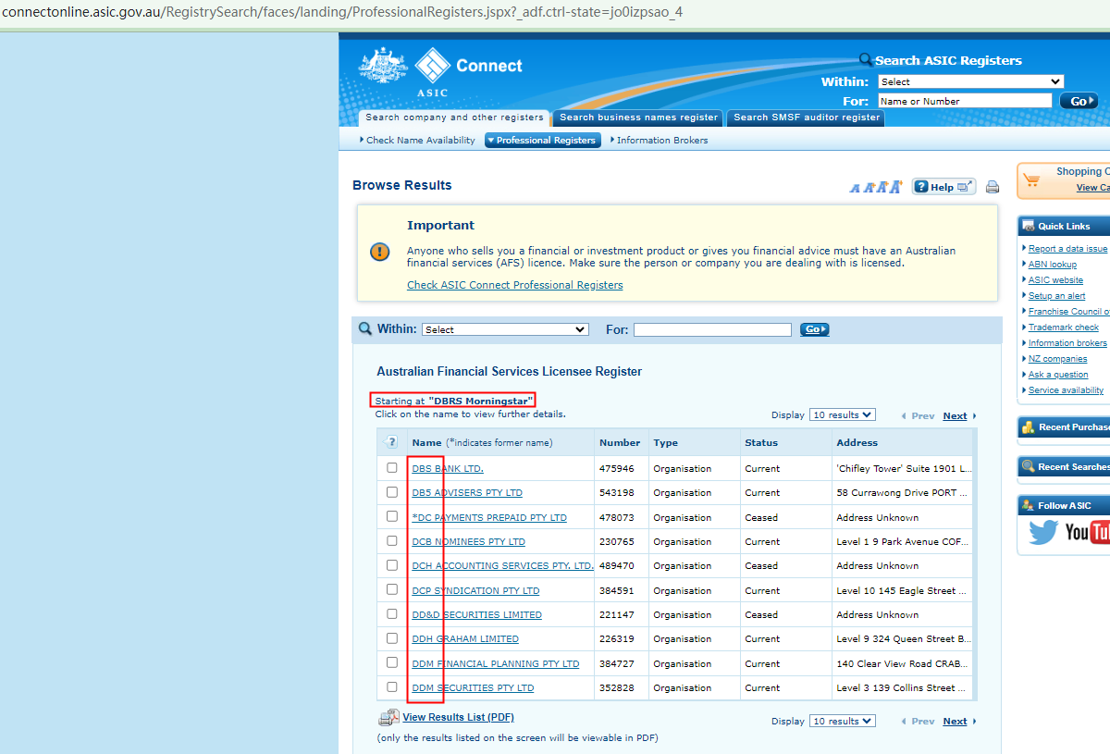Viewport: 1110px width, 754px height.
Task: Check the DDM FINANCIAL PLANNING row box
Action: click(x=392, y=662)
